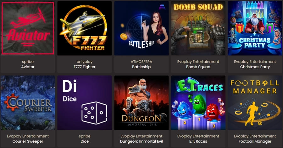Click the Courier Sweeper title text
Image resolution: width=283 pixels, height=148 pixels.
click(28, 141)
